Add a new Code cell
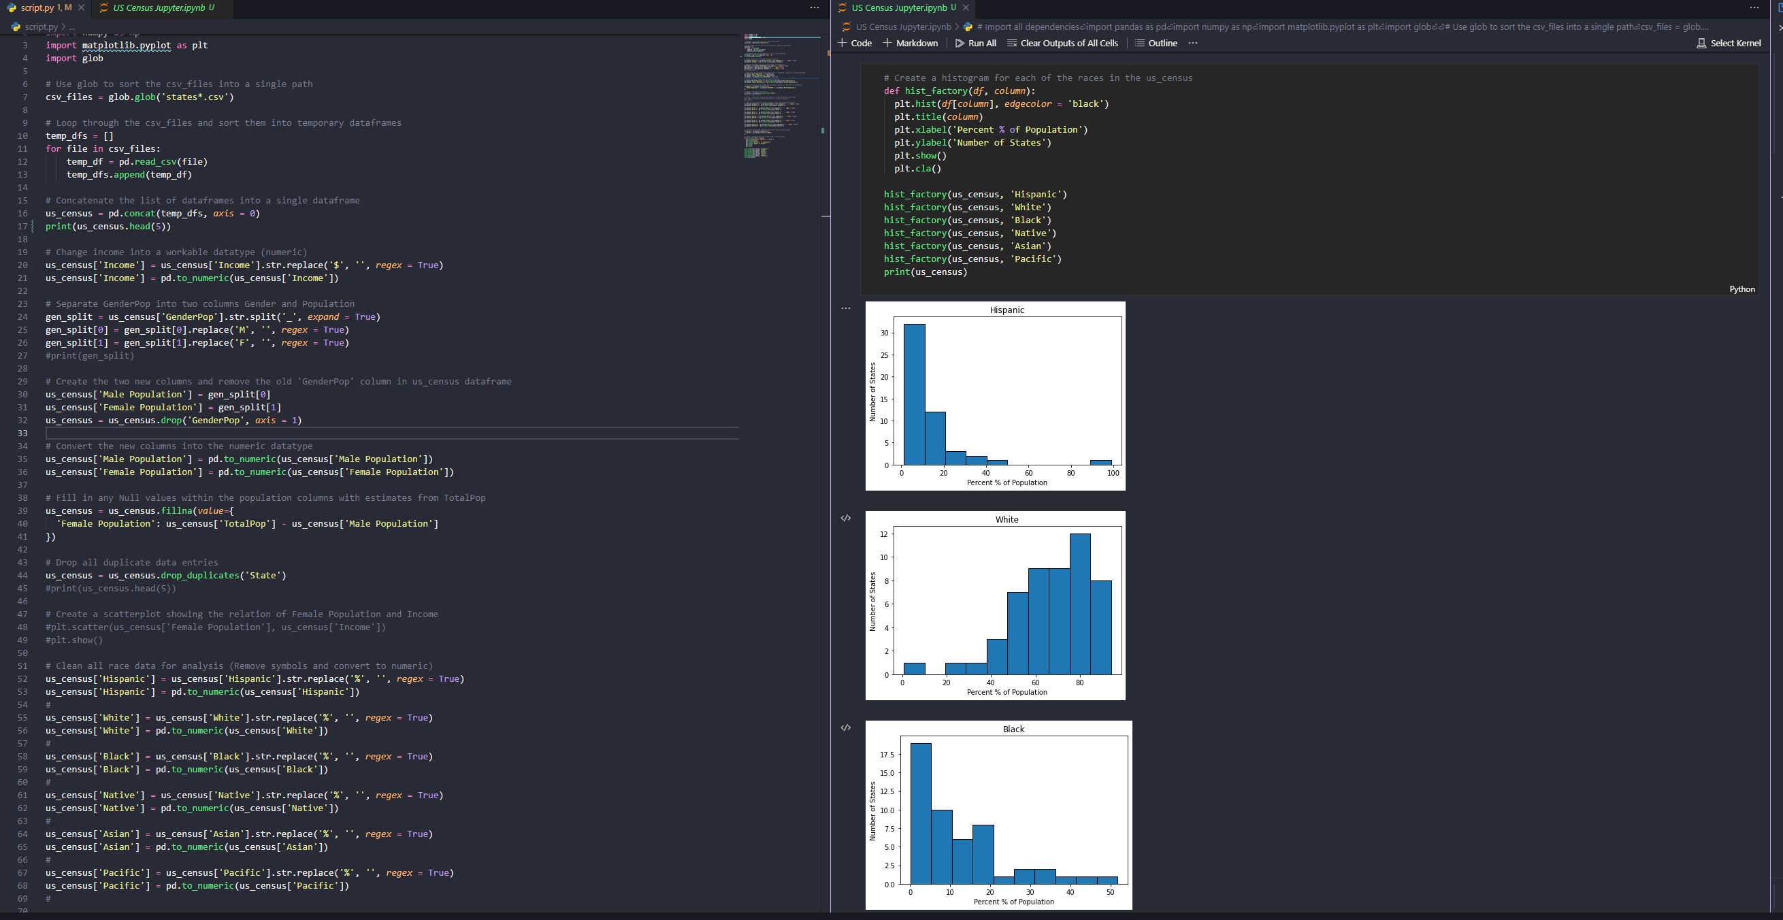Screen dimensions: 1783x920 (855, 43)
